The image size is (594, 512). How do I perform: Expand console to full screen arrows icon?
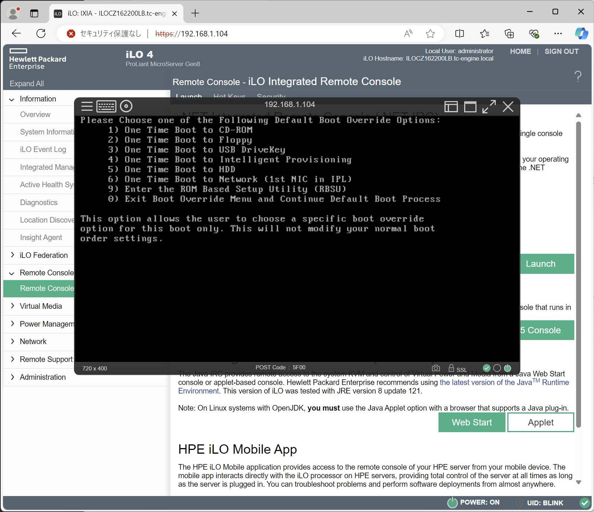tap(489, 107)
